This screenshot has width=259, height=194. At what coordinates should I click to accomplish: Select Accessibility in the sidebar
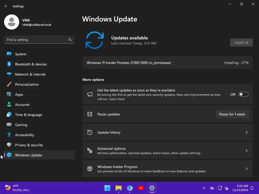point(39,135)
